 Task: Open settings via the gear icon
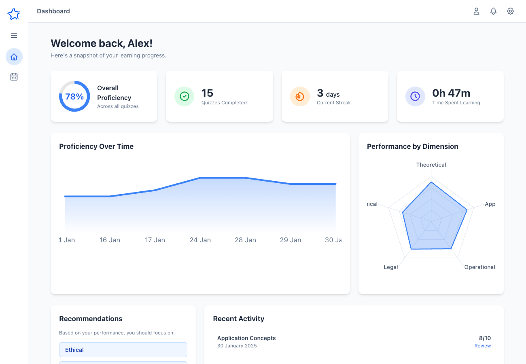click(510, 11)
